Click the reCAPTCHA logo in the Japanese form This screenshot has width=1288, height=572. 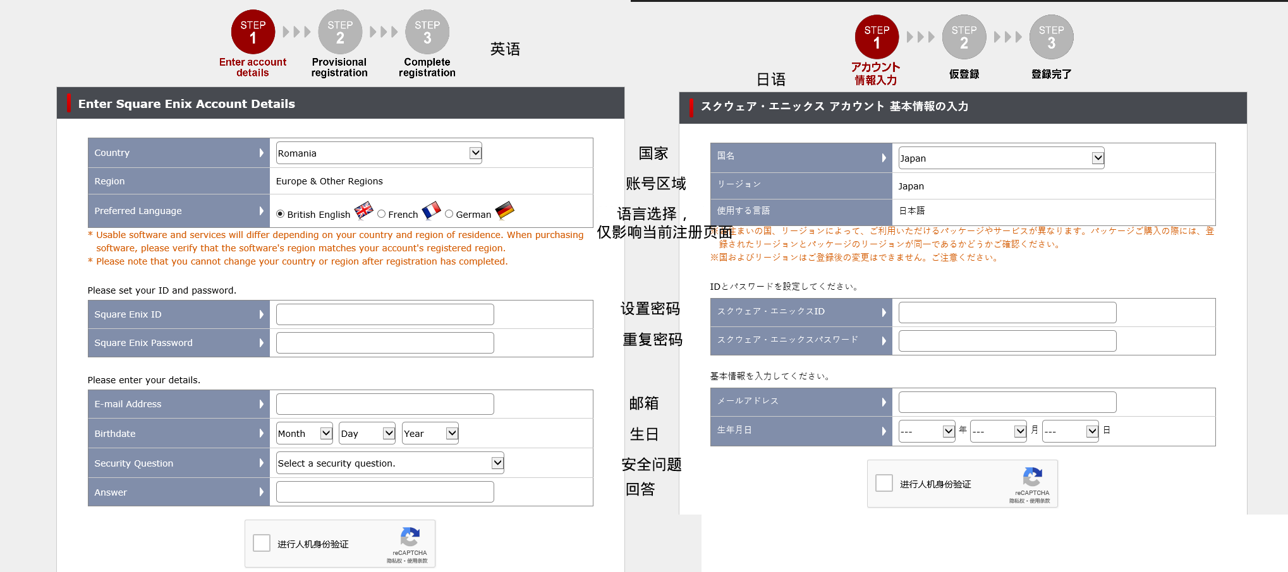point(1032,477)
